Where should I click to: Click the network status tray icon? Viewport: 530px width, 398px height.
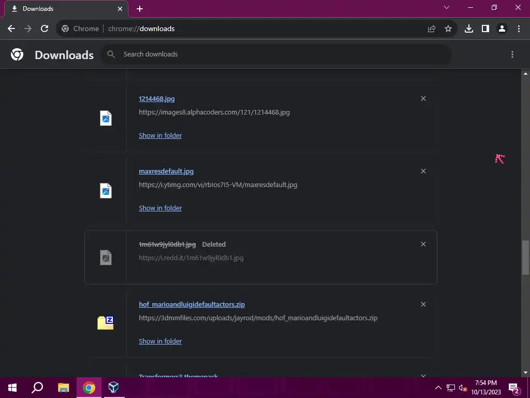tap(451, 388)
